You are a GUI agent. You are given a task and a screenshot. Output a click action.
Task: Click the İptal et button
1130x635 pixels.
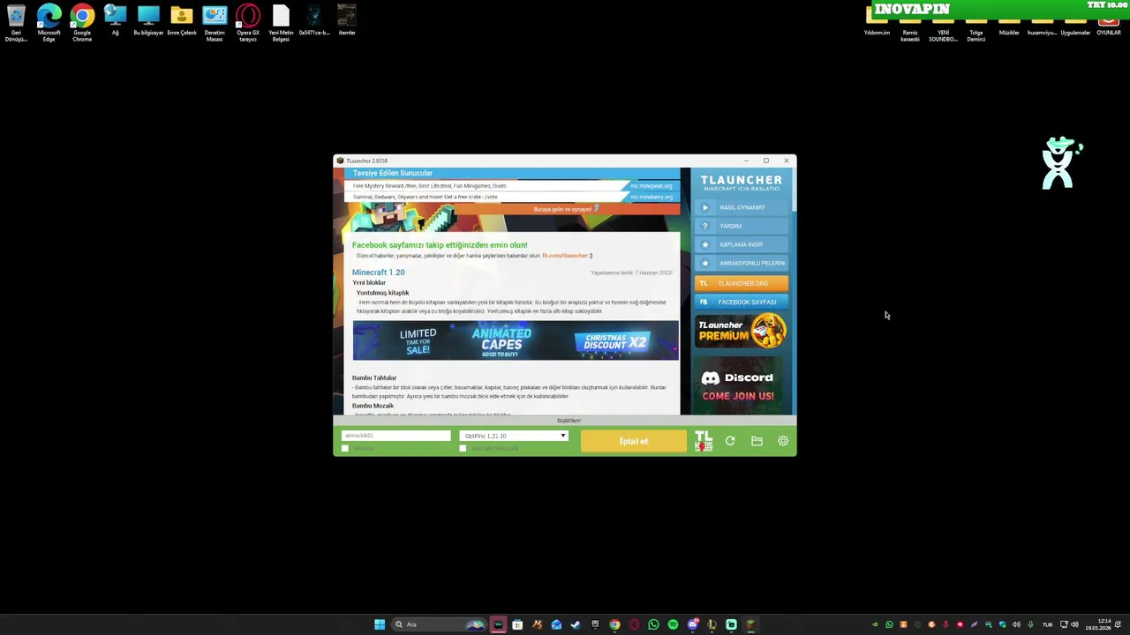pos(633,441)
